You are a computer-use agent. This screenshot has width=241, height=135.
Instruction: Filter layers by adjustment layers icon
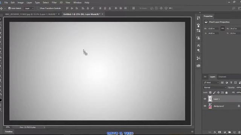coord(227,82)
